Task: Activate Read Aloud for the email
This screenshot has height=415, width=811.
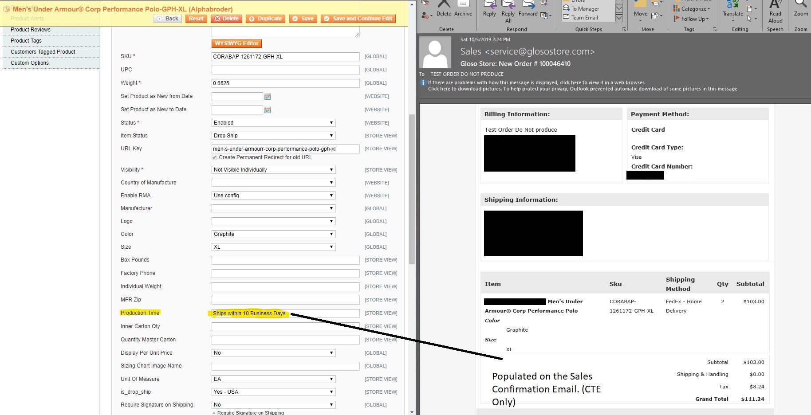Action: click(x=775, y=11)
